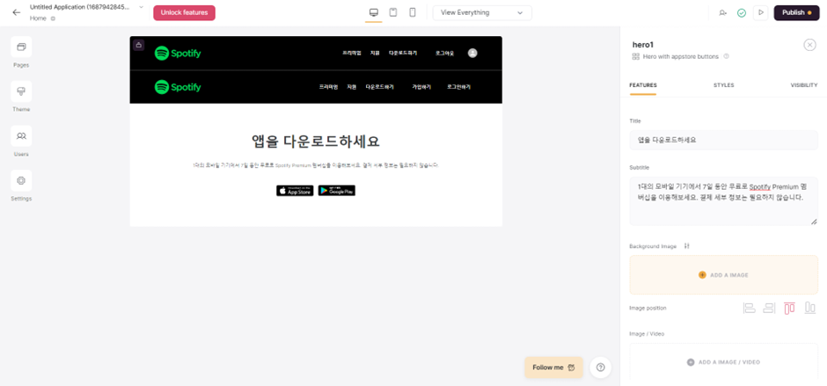Click ADD A IMAGE for background
The image size is (827, 386).
click(x=723, y=274)
